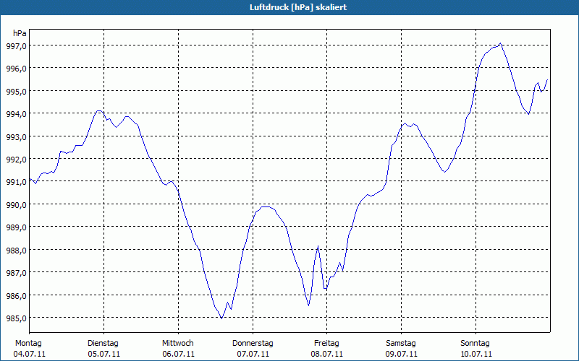Click the date 09.07.11

click(402, 354)
